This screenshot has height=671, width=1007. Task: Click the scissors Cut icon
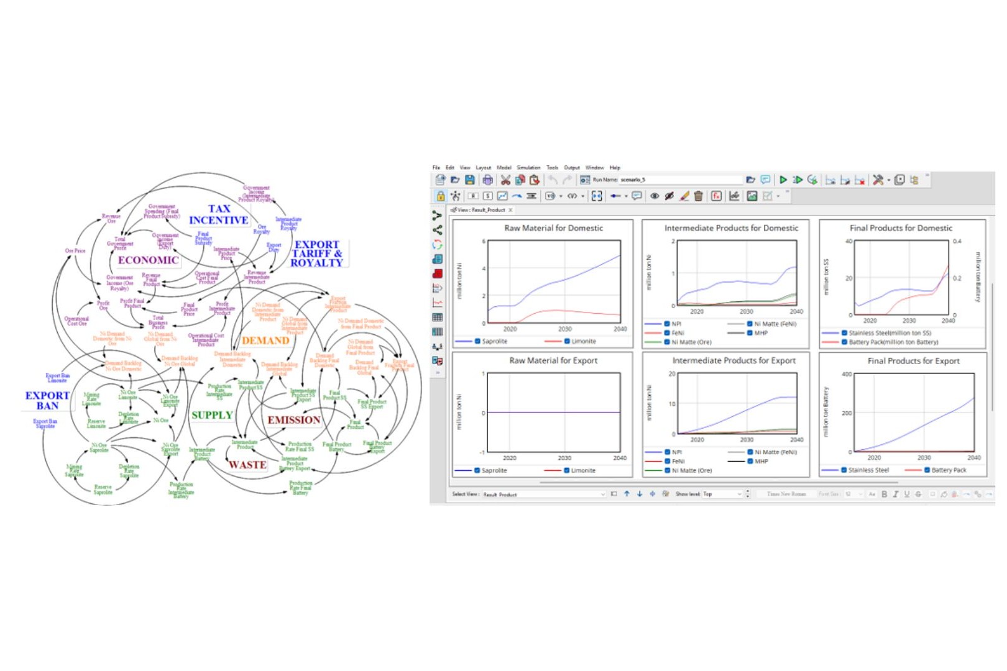tap(505, 180)
